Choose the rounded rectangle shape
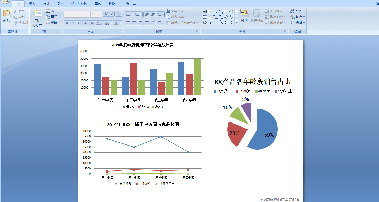This screenshot has width=379, height=202. [x=205, y=17]
